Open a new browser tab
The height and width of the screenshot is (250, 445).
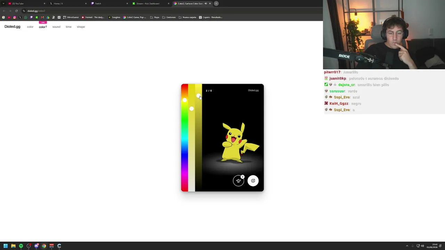coord(216,3)
